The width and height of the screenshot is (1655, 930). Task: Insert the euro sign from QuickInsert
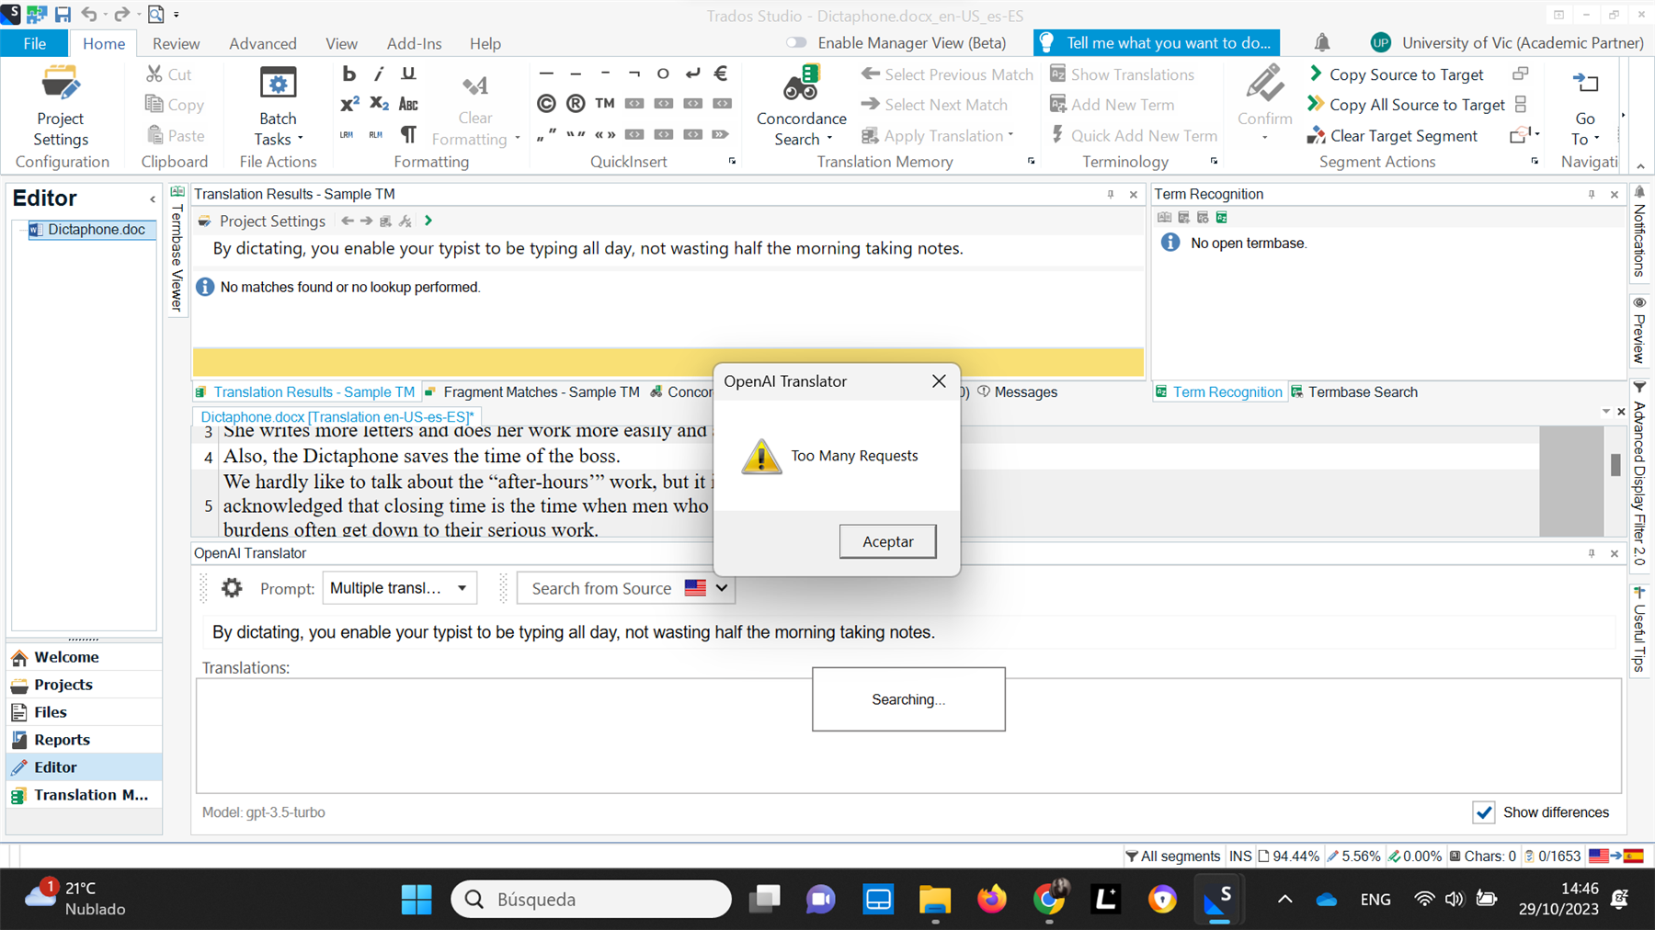pos(721,74)
